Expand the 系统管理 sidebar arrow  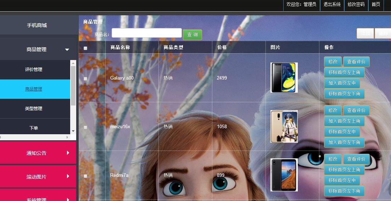coord(68,199)
